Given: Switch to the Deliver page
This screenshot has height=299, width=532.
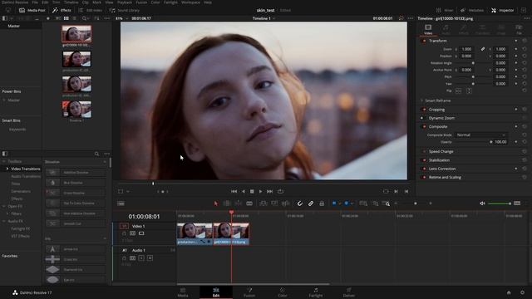Looking at the screenshot, I should click(349, 292).
